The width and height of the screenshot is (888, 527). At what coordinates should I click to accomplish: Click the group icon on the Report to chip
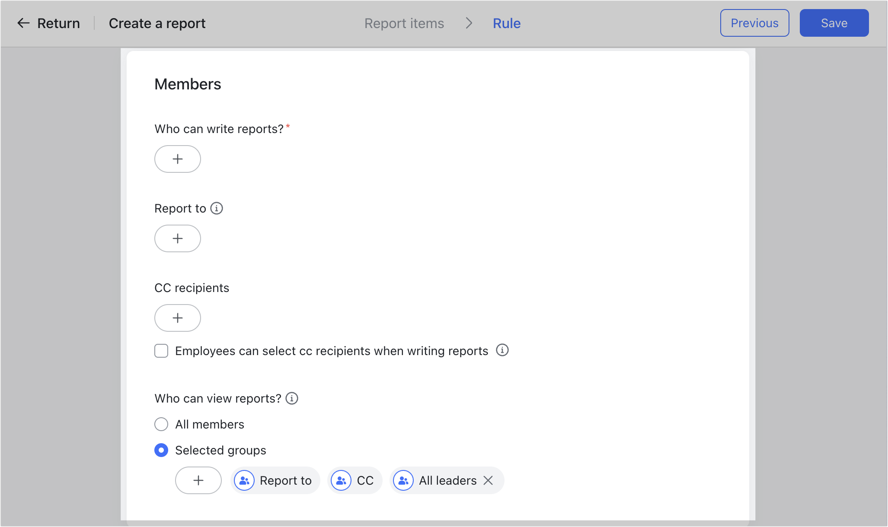click(x=244, y=480)
